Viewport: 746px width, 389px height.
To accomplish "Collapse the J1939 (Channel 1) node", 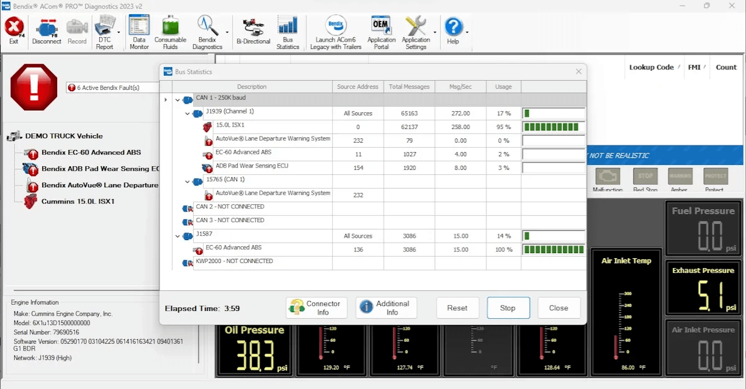I will 187,114.
